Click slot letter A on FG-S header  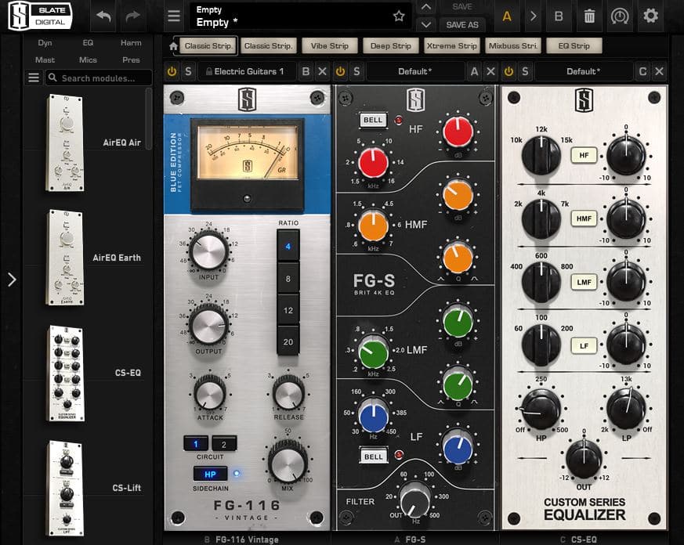[x=474, y=71]
